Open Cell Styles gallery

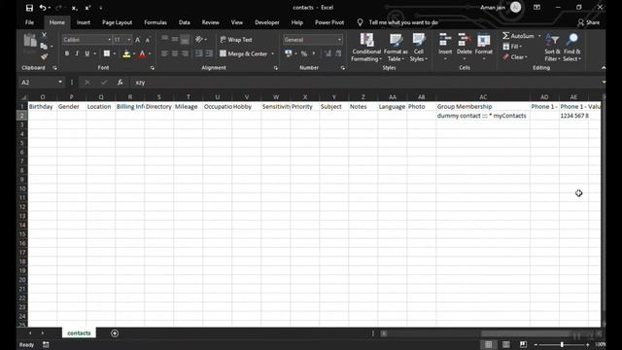click(419, 48)
